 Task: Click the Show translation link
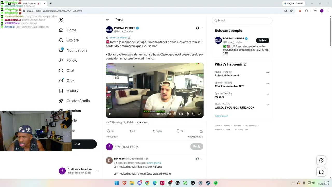[x=118, y=38]
